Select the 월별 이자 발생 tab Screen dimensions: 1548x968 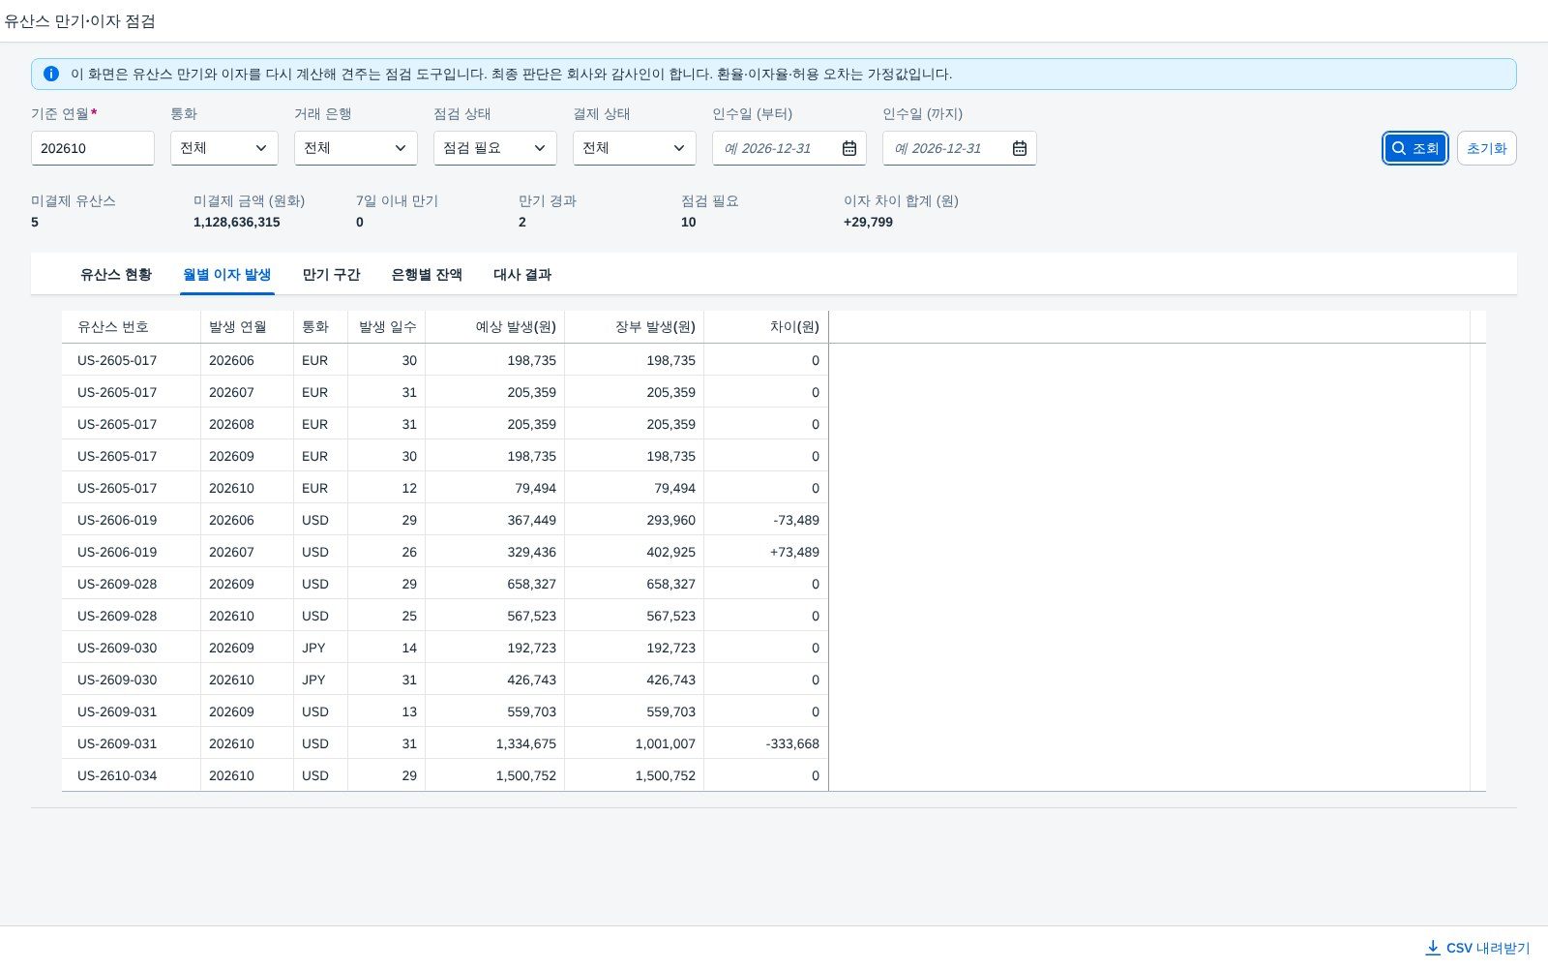(227, 275)
